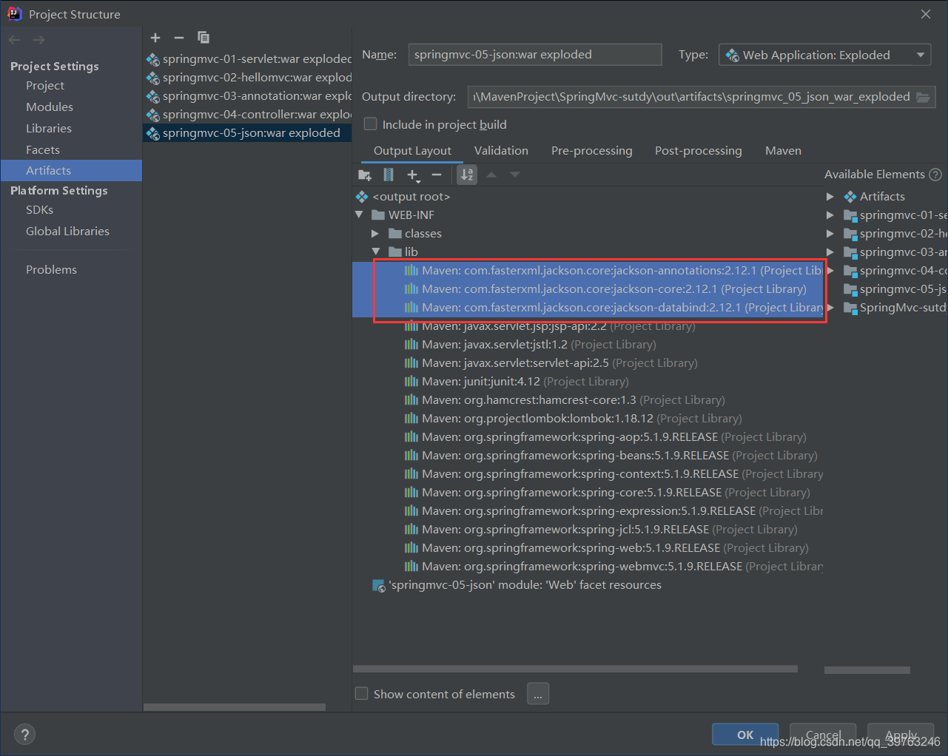Create directory in output layout toolbar

[365, 175]
